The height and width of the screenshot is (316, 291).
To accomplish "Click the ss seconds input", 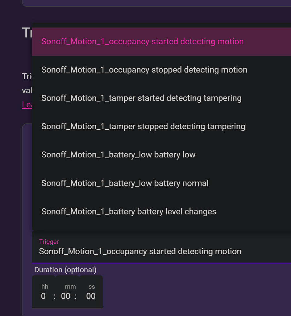I will pos(91,296).
